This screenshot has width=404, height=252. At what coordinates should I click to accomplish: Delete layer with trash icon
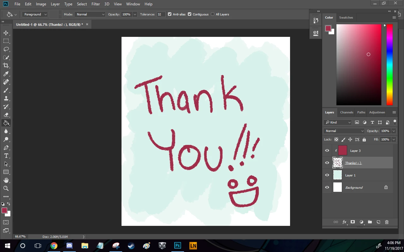click(x=387, y=222)
